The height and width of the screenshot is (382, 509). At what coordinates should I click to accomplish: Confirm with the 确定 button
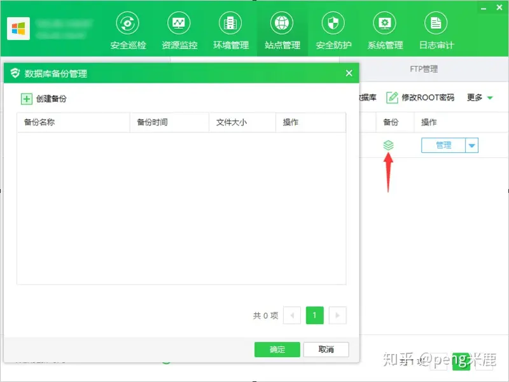pos(277,350)
